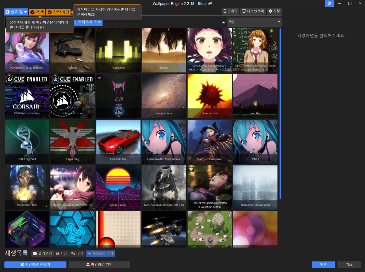The height and width of the screenshot is (272, 365).
Task: Open the 디스플레이 (Display) settings
Action: coord(253,11)
